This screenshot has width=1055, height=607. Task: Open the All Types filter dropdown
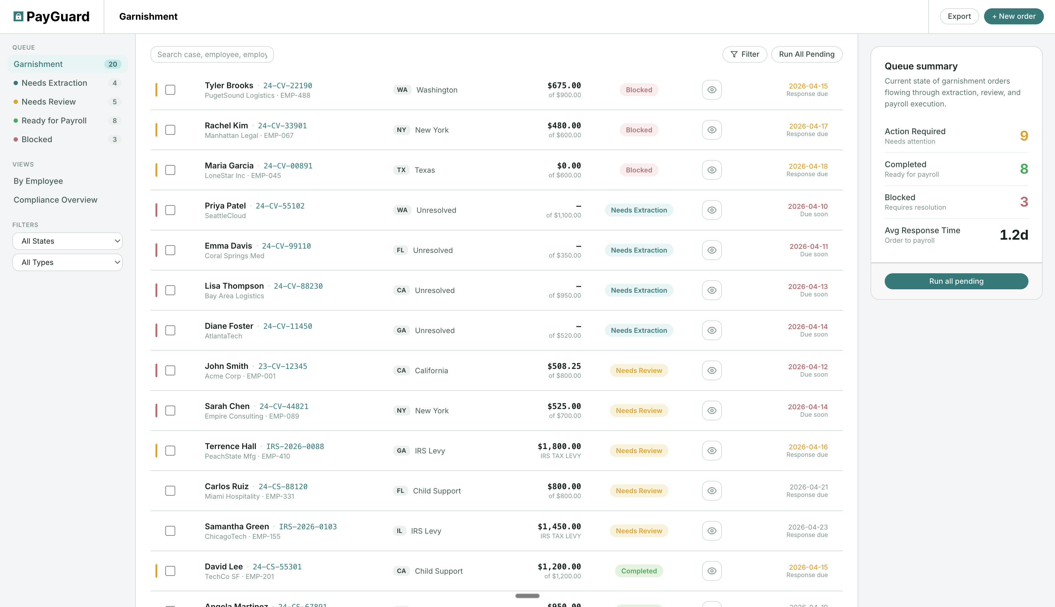coord(68,262)
